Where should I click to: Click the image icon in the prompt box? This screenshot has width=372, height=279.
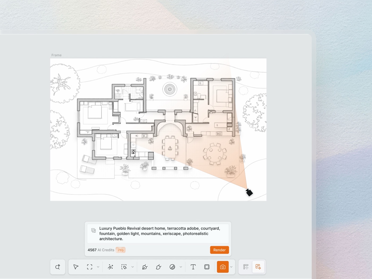point(94,230)
